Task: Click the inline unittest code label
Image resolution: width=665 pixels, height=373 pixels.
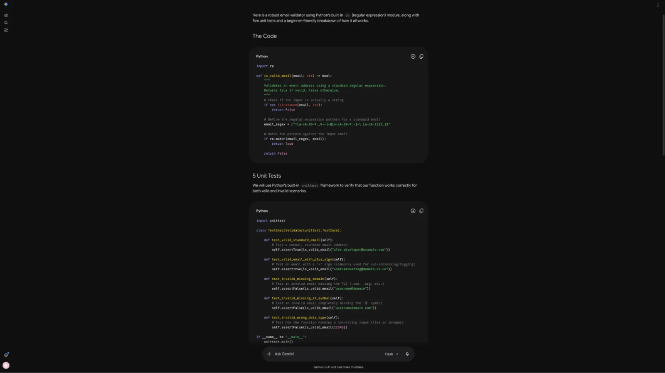Action: click(310, 185)
